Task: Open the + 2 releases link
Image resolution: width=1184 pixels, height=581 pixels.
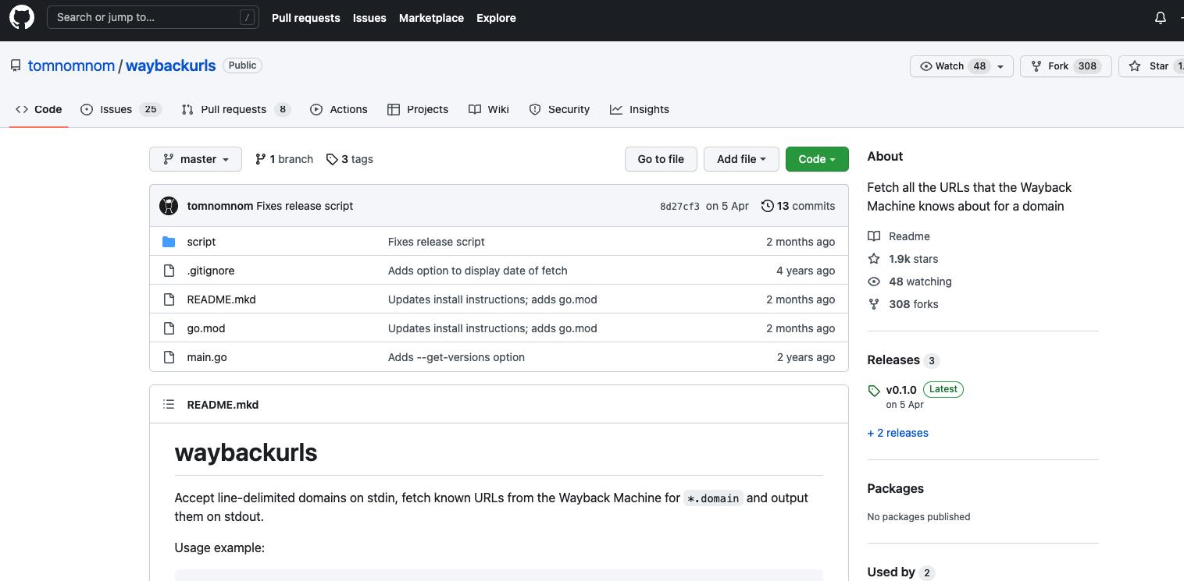Action: (x=897, y=433)
